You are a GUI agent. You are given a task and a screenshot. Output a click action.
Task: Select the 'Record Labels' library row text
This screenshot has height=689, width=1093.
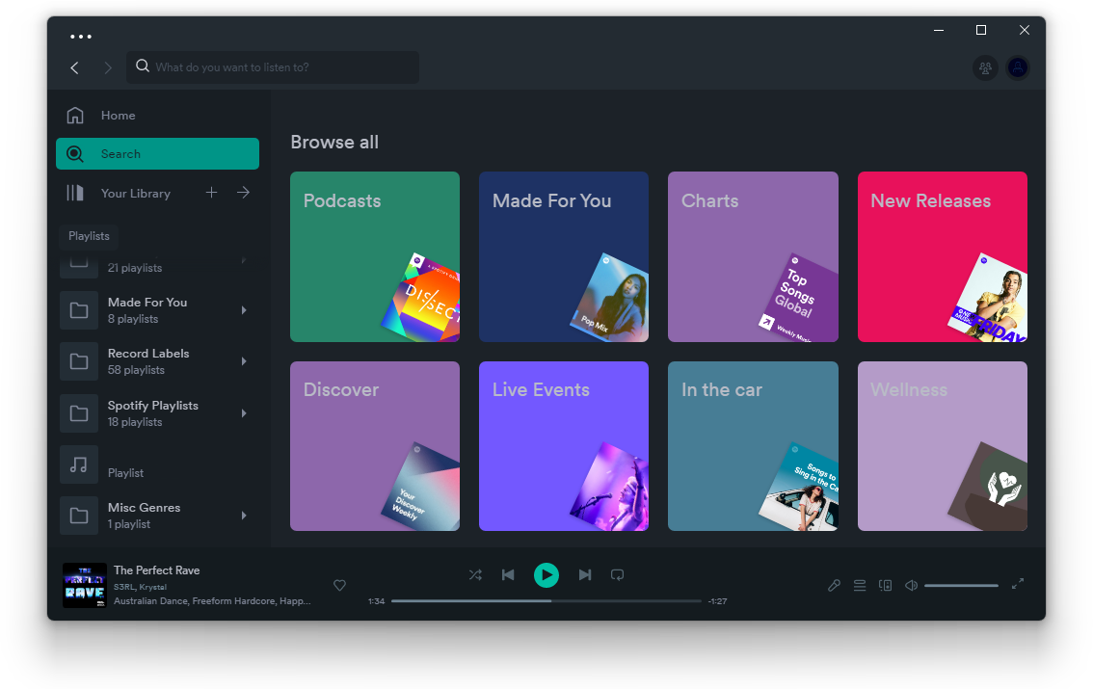148,354
